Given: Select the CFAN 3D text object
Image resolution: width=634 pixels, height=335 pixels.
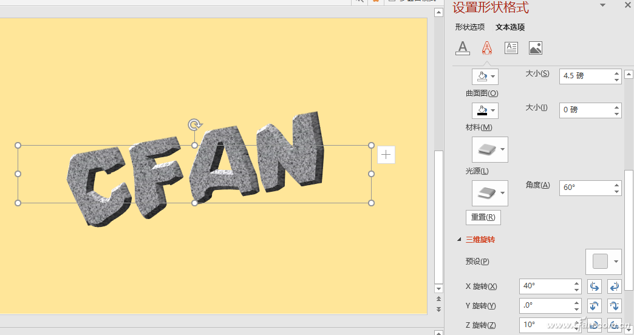Looking at the screenshot, I should pyautogui.click(x=196, y=170).
